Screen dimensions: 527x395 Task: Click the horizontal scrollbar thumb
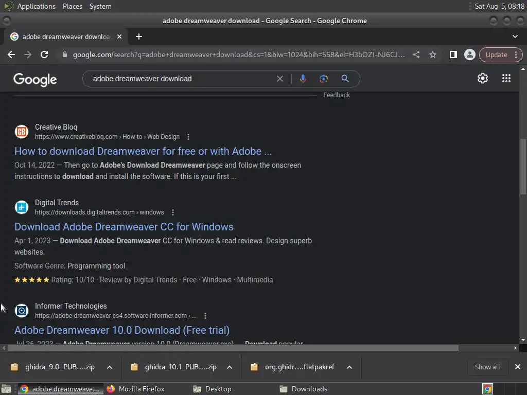(x=233, y=348)
